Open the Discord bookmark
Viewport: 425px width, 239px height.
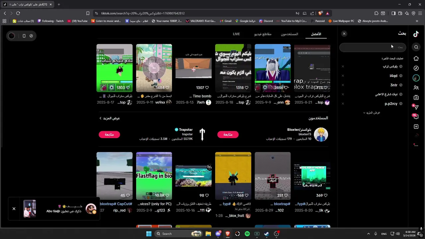[266, 21]
